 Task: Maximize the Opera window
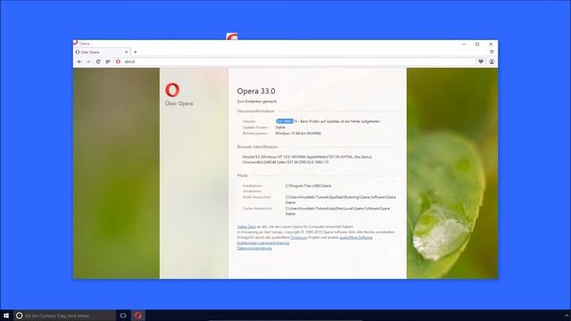coord(477,45)
